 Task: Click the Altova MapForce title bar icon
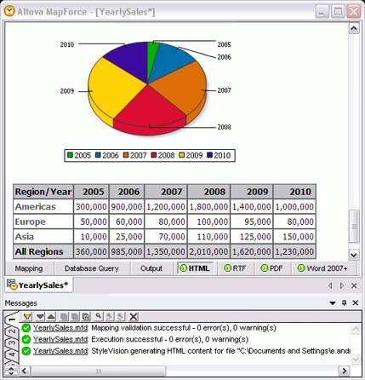9,11
